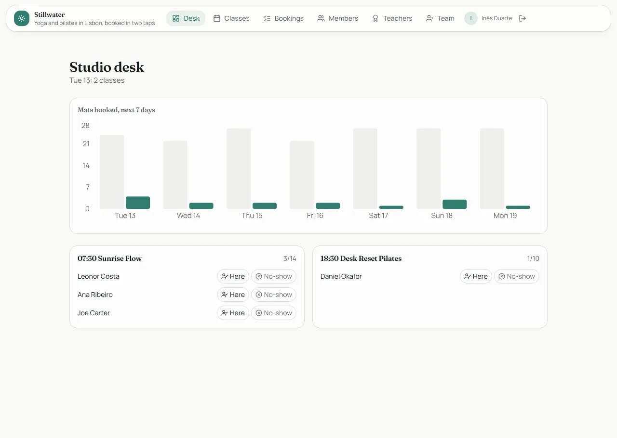Click the grey capacity bar for Sat 17
The width and height of the screenshot is (617, 438).
(365, 168)
